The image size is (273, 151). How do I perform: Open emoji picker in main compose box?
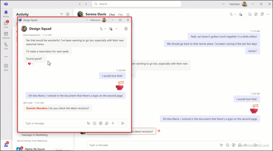(x=227, y=145)
